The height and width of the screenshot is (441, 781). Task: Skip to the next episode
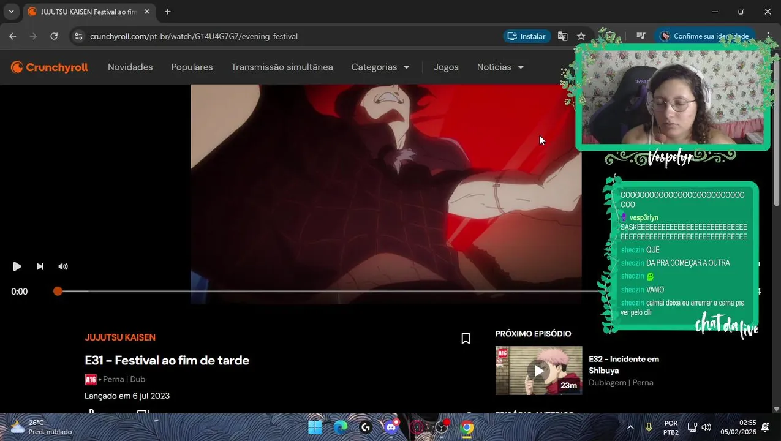pos(40,266)
